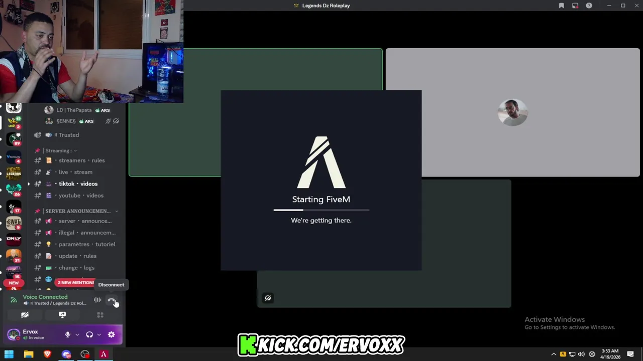Click the participant tile with avatar

click(x=512, y=112)
